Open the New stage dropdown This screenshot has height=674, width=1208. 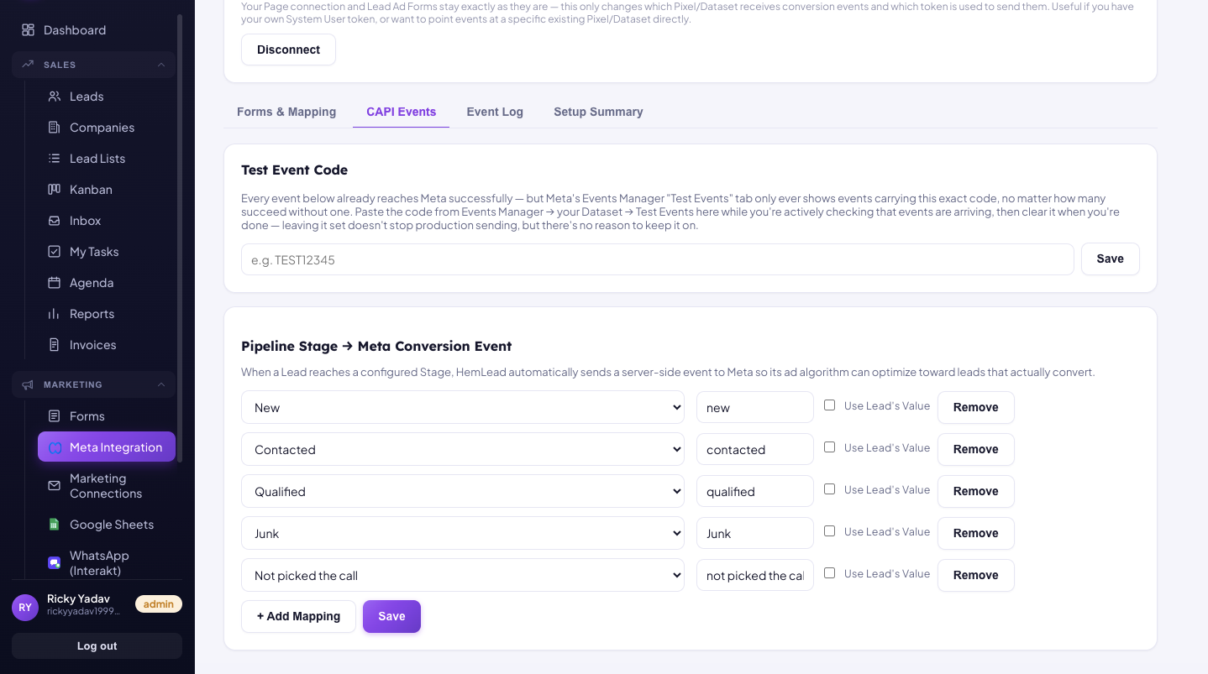(x=463, y=407)
